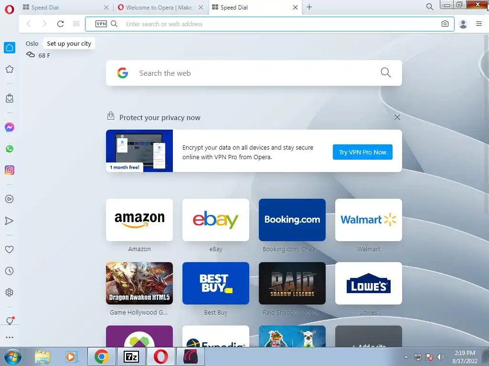Close the Welcome to Opera tab
489x366 pixels.
point(201,7)
